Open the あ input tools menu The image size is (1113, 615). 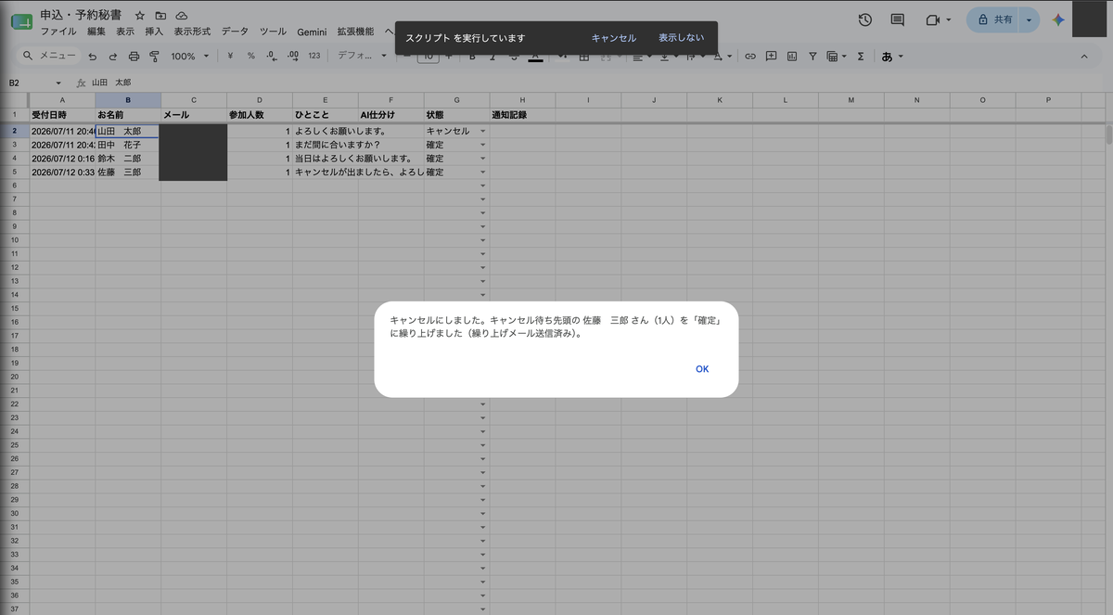click(891, 57)
